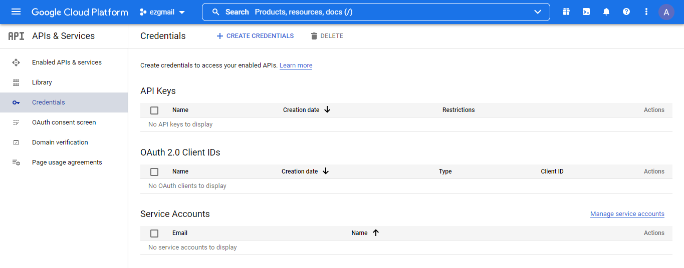Open Page usage agreements

(x=67, y=162)
